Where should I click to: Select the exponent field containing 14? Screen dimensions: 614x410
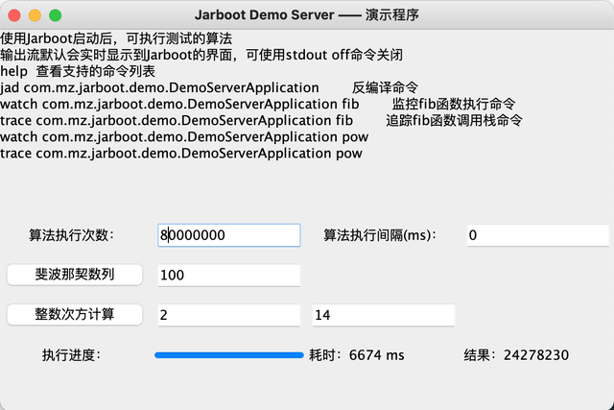click(x=384, y=315)
